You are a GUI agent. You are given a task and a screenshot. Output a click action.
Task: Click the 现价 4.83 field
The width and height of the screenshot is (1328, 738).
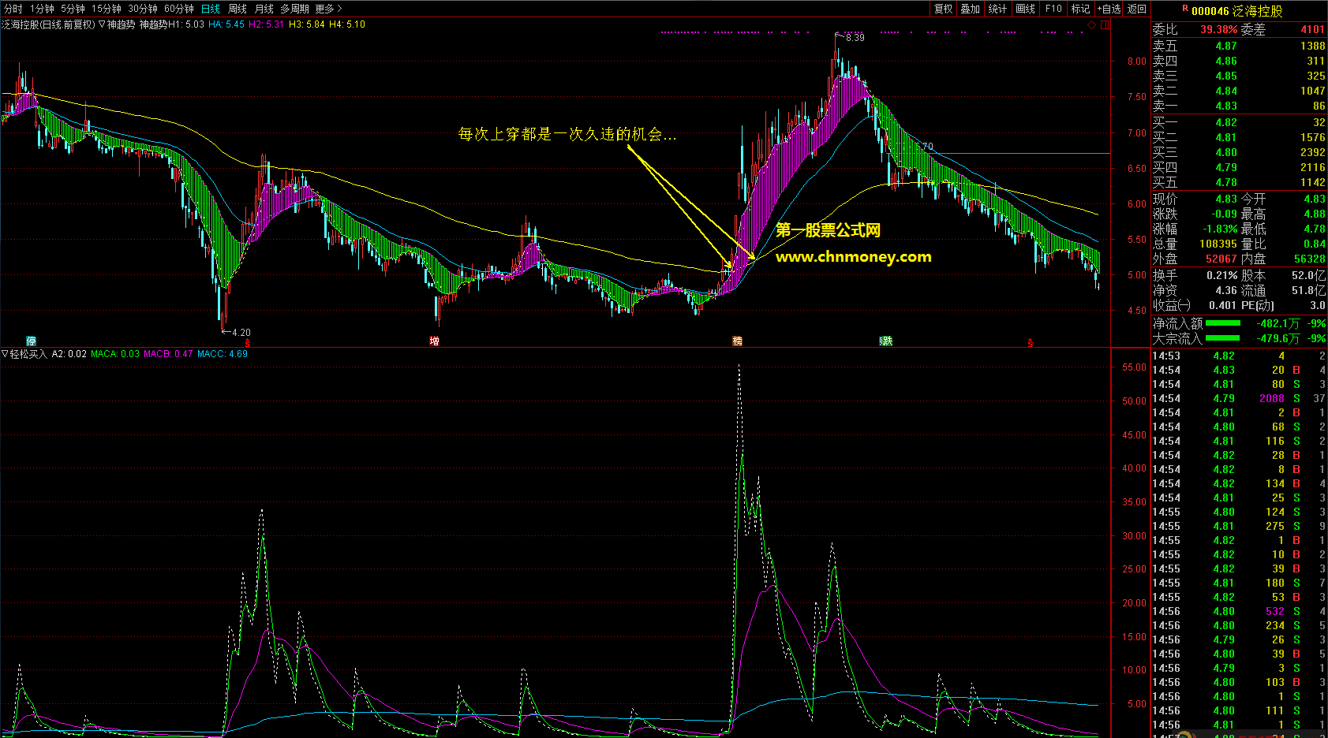(1195, 199)
